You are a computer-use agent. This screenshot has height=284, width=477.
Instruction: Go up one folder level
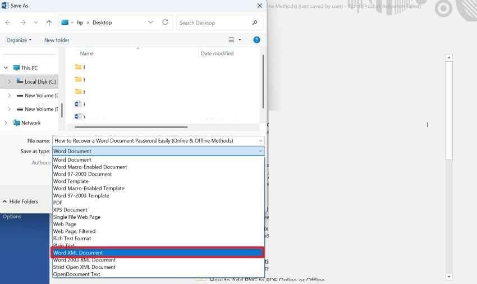(x=49, y=22)
